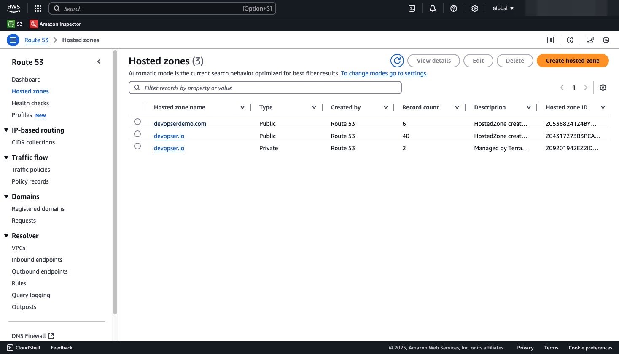619x354 pixels.
Task: Open Inbound endpoints page
Action: click(37, 260)
